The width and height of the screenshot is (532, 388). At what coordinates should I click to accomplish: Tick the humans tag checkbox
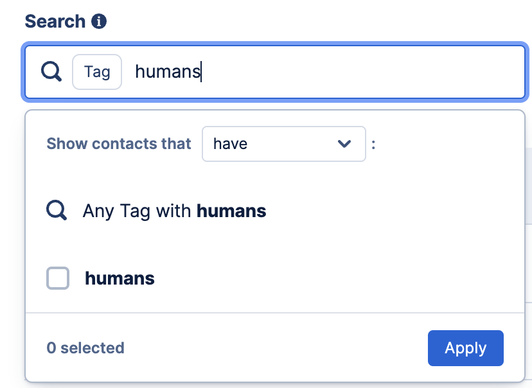58,278
